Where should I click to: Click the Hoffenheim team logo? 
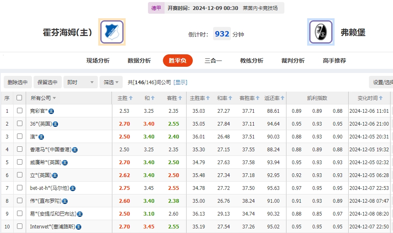pos(112,32)
